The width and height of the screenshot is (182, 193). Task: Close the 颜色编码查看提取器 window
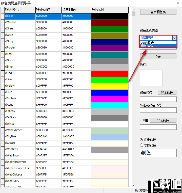pyautogui.click(x=178, y=3)
